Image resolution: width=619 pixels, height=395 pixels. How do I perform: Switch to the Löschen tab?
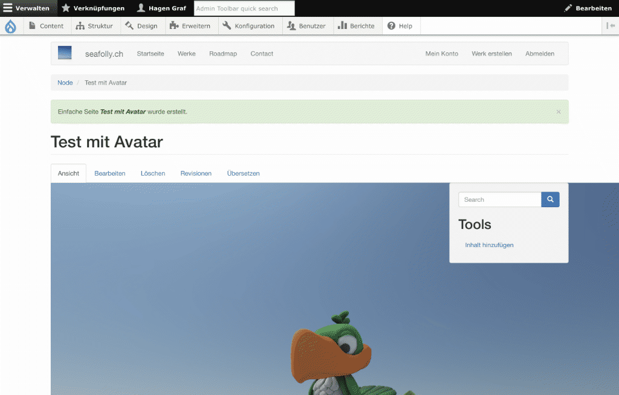click(x=153, y=173)
